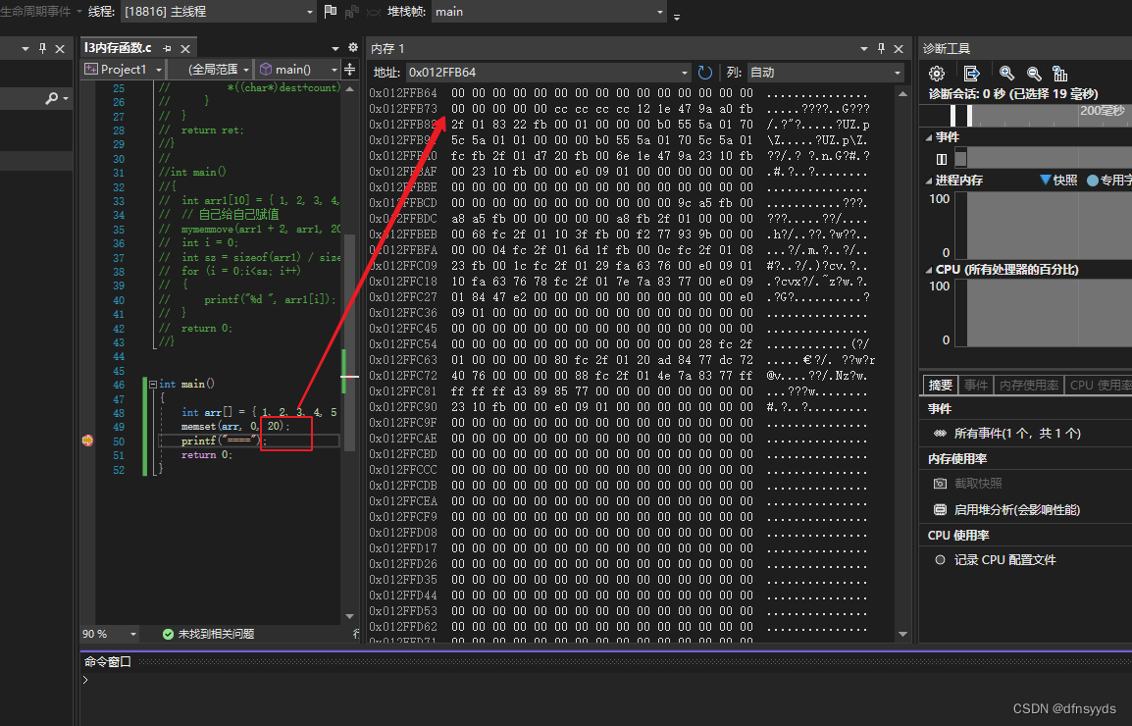This screenshot has width=1132, height=726.
Task: Click the heap profiling icon
Action: click(940, 510)
